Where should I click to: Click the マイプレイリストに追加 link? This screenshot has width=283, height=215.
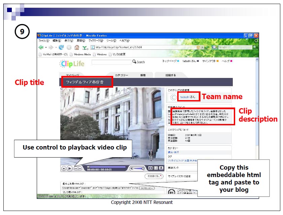click(179, 176)
